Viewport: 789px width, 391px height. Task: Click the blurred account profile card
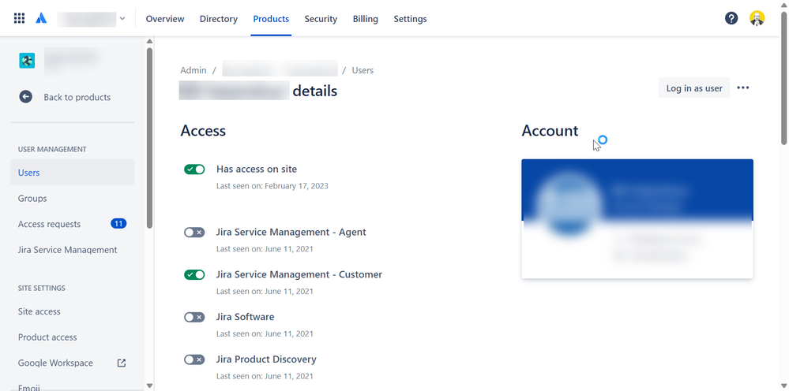tap(637, 219)
